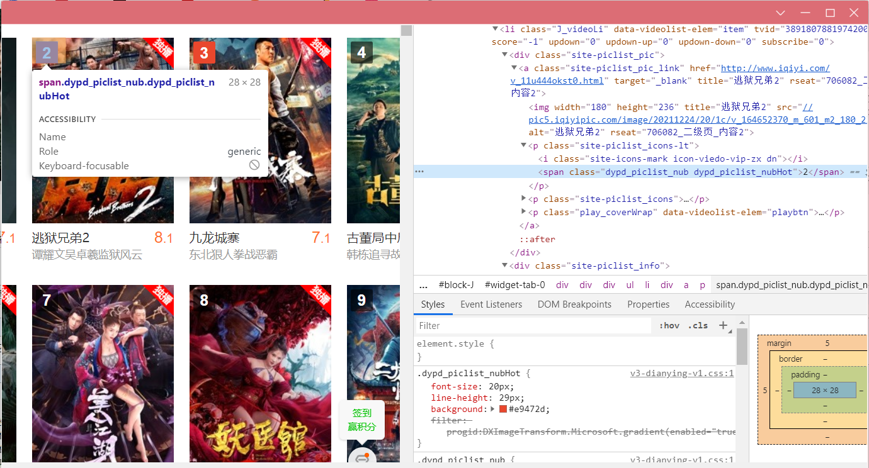Viewport: 869px width, 468px height.
Task: Click the rank 9 badge on the poster
Action: [x=361, y=300]
